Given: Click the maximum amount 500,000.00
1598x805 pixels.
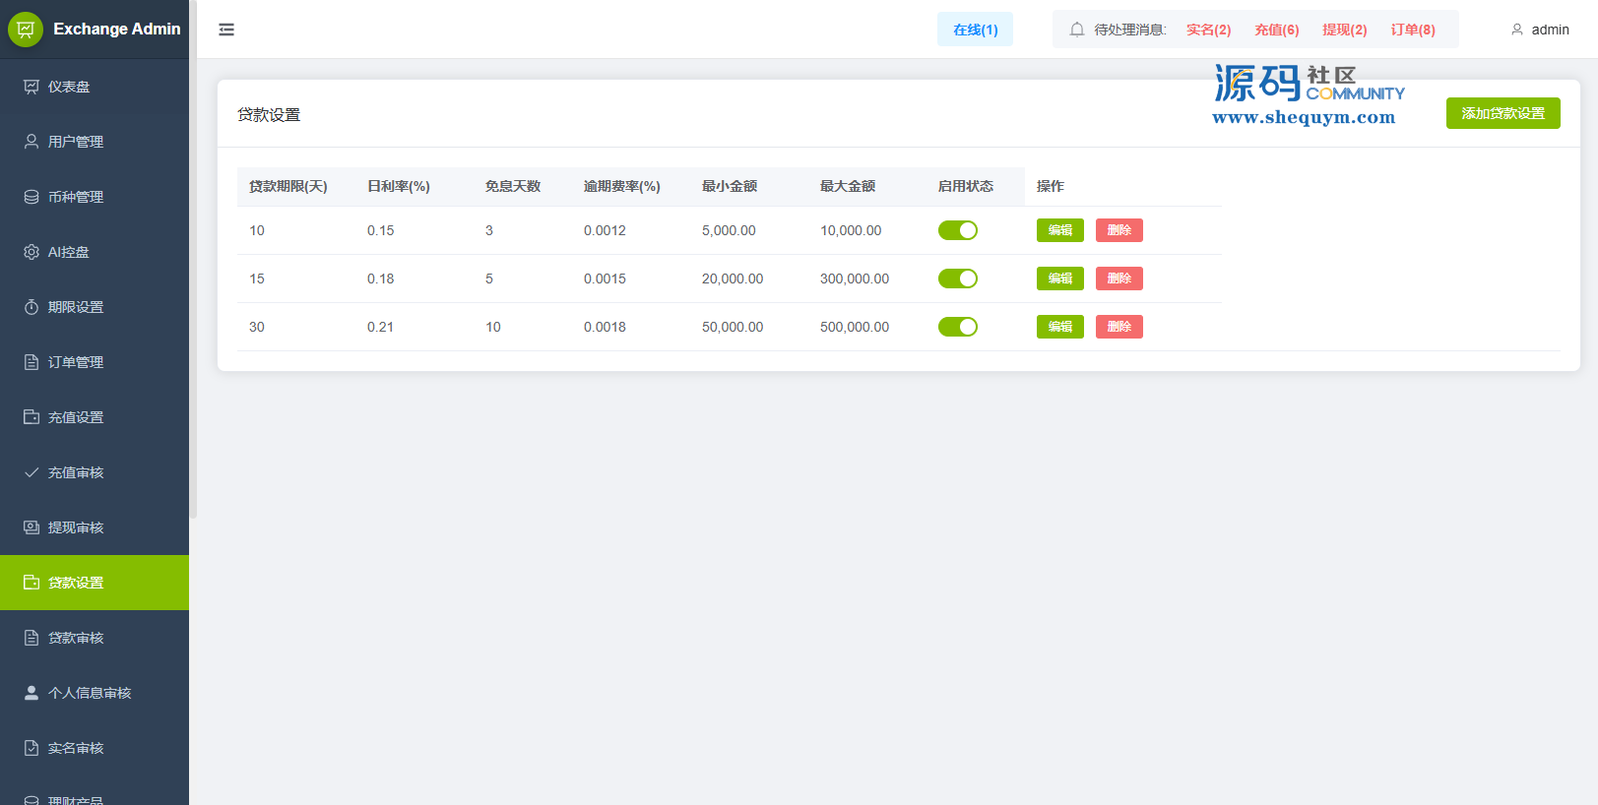Looking at the screenshot, I should pos(855,327).
